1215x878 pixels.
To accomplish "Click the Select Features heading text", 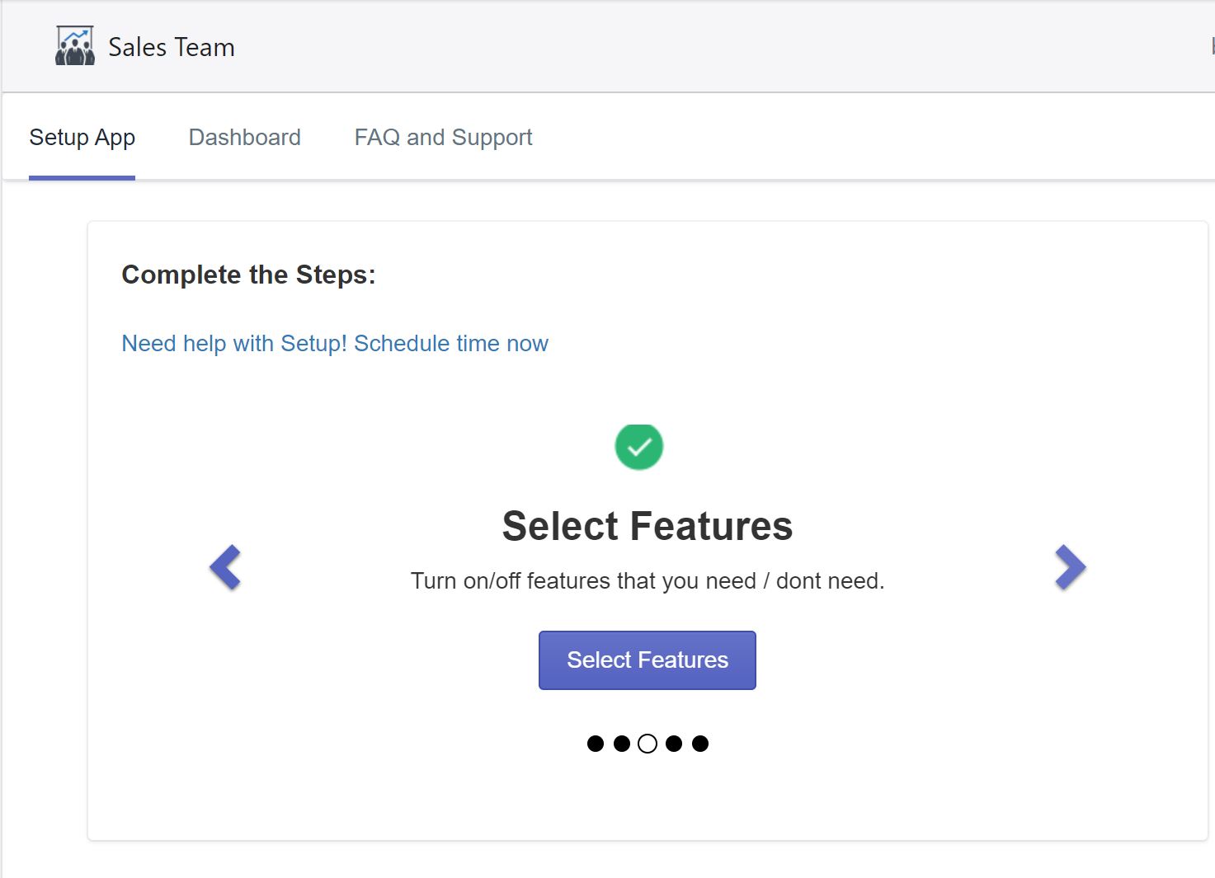I will tap(647, 526).
